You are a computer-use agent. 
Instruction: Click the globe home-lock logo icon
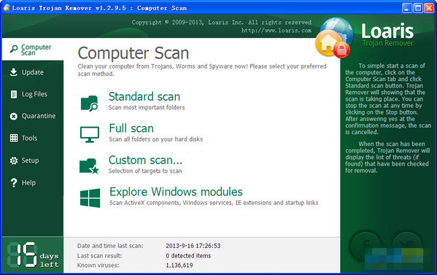[334, 38]
